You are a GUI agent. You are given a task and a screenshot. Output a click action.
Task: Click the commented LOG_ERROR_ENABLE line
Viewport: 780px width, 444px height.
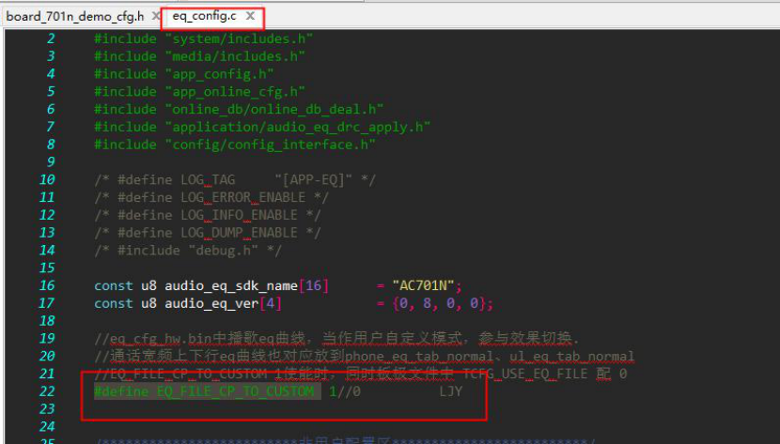(211, 197)
